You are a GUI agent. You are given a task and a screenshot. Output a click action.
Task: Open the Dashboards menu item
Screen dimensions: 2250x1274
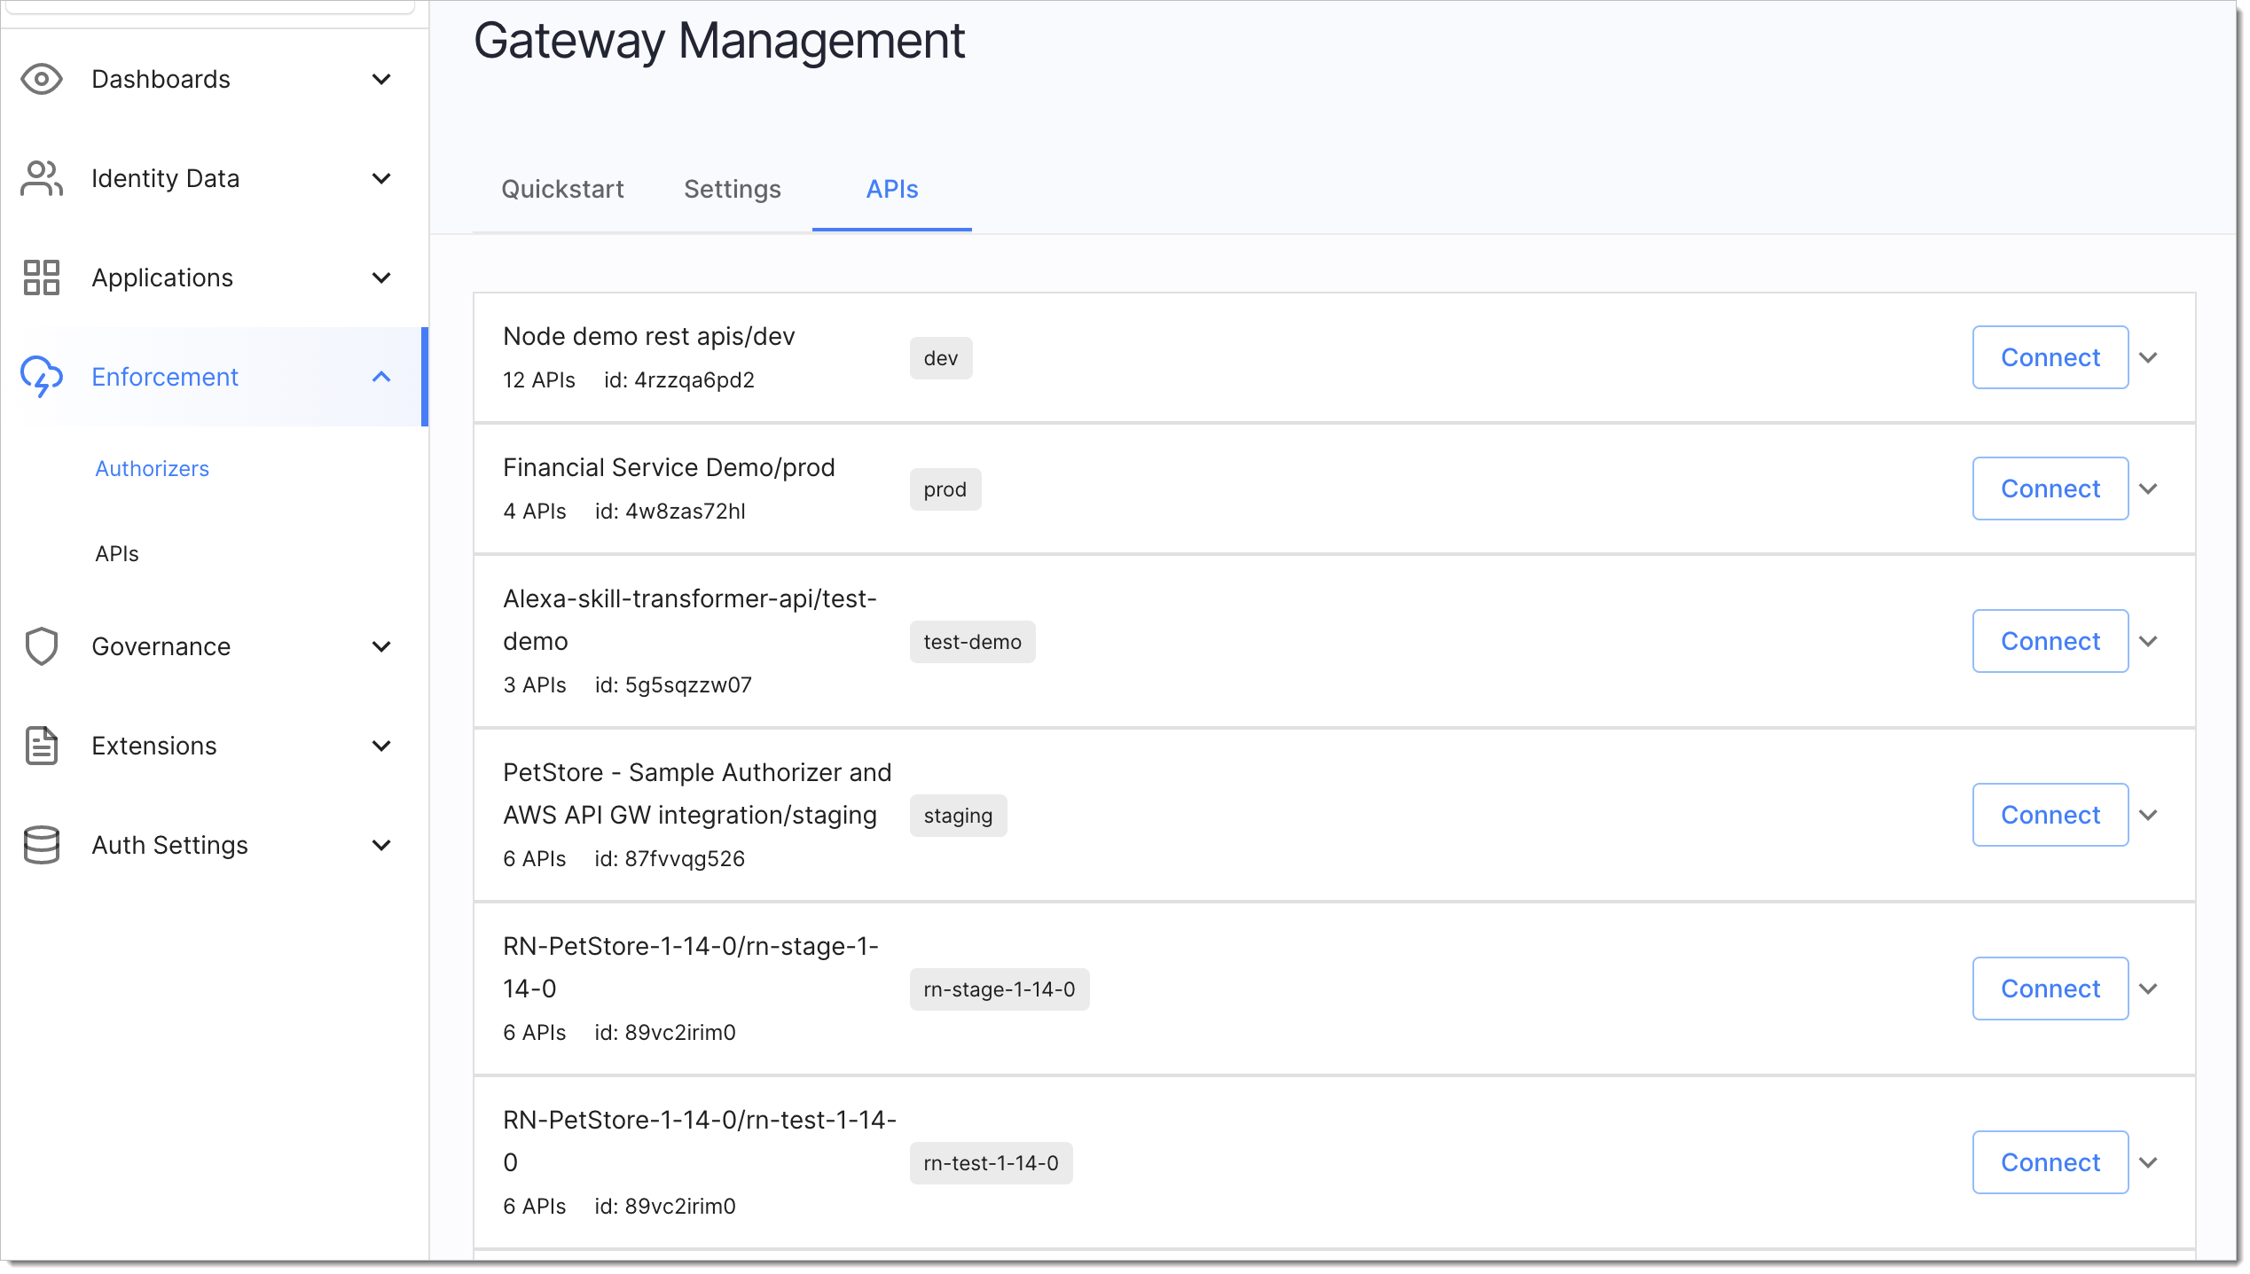pos(161,80)
